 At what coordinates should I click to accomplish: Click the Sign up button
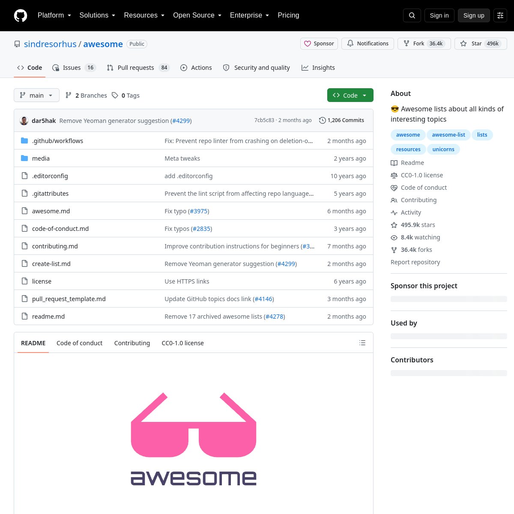click(474, 15)
